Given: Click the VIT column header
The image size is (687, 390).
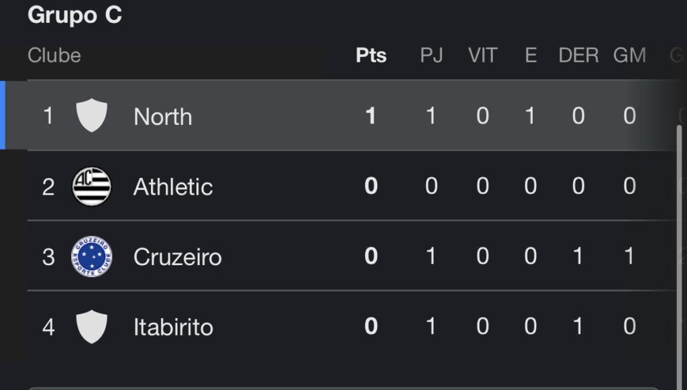Looking at the screenshot, I should [482, 55].
